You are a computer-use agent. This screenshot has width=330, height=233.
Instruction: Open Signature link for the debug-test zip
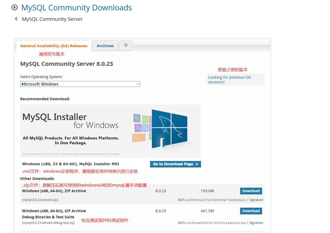(x=256, y=223)
